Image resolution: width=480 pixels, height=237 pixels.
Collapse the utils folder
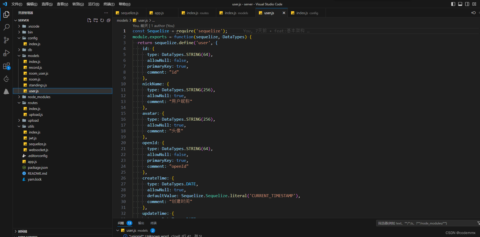(x=19, y=126)
